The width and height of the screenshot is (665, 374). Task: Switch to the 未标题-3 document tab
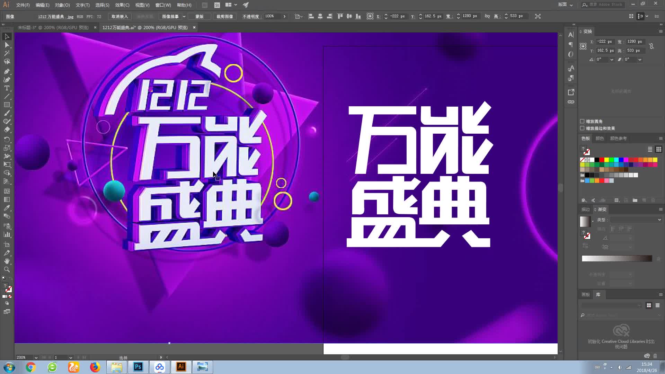[x=53, y=27]
